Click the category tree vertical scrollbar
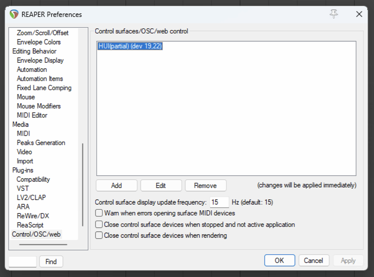 (x=83, y=184)
